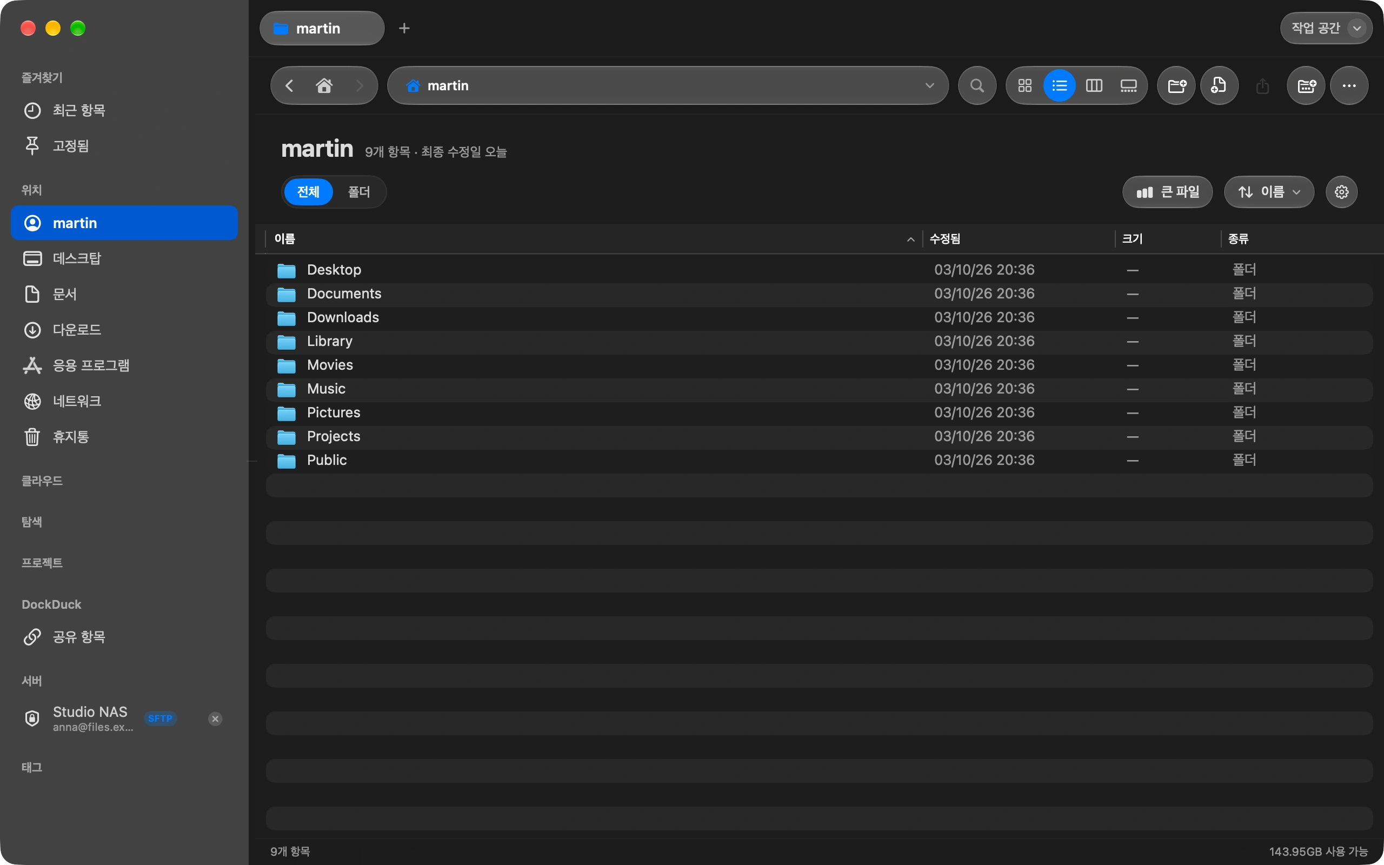The image size is (1384, 865).
Task: Select the Documents folder row
Action: [x=819, y=294]
